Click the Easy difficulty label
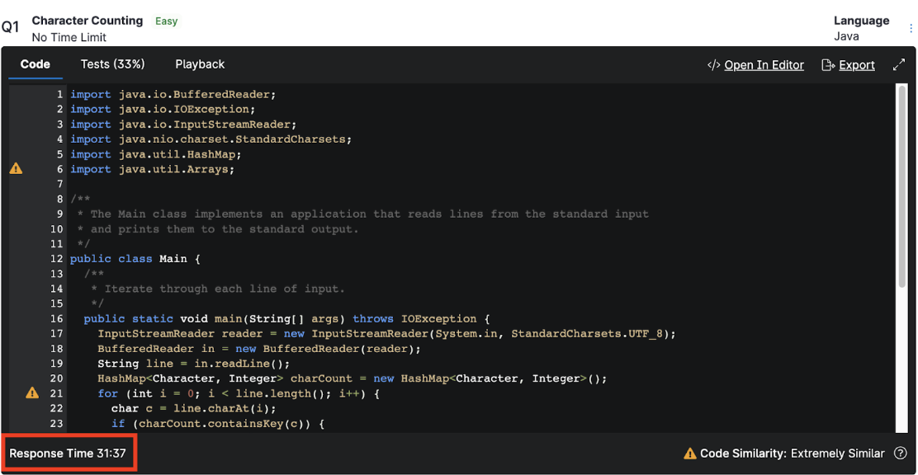Viewport: 918px width, 475px height. tap(166, 21)
